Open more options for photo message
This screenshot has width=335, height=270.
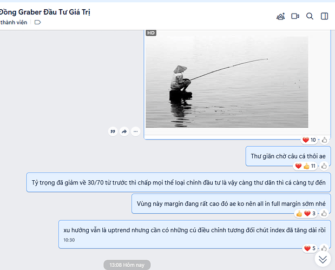(135, 131)
